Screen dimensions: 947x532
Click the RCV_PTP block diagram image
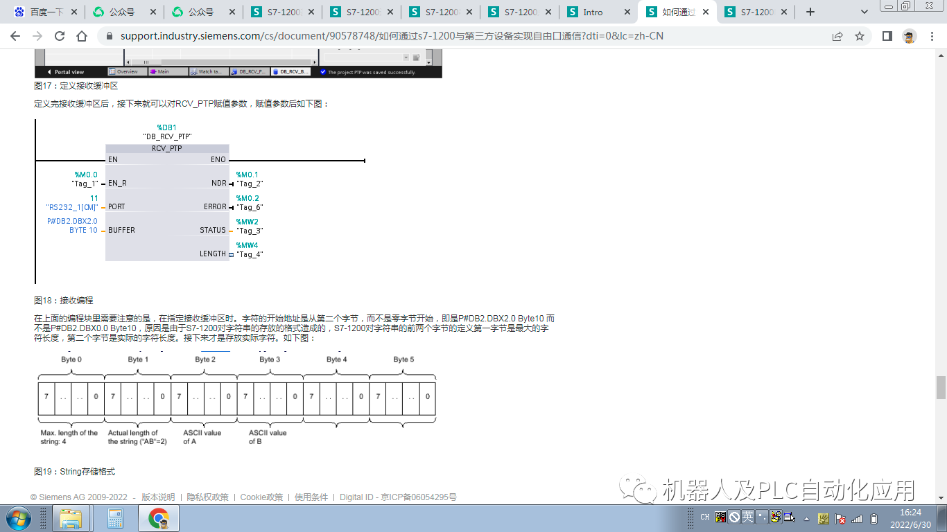pyautogui.click(x=200, y=202)
